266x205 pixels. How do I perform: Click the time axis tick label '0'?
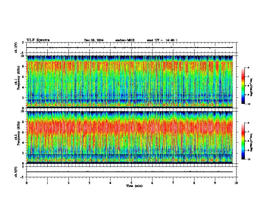coord(27,183)
